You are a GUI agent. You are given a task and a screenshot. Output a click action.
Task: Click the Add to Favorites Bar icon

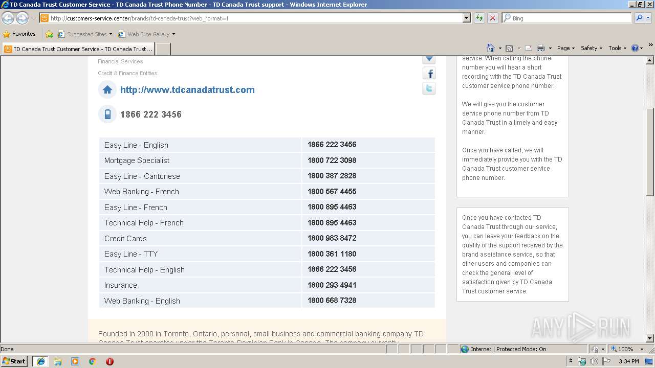point(49,34)
